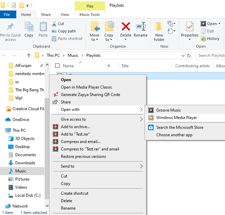
Task: Sort by the Name column header
Action: pyautogui.click(x=68, y=66)
